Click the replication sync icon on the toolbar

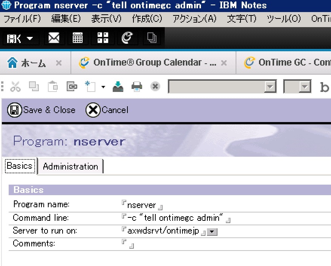127,38
